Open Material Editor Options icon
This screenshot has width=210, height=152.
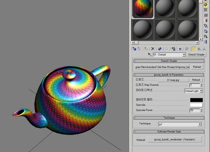point(205,31)
